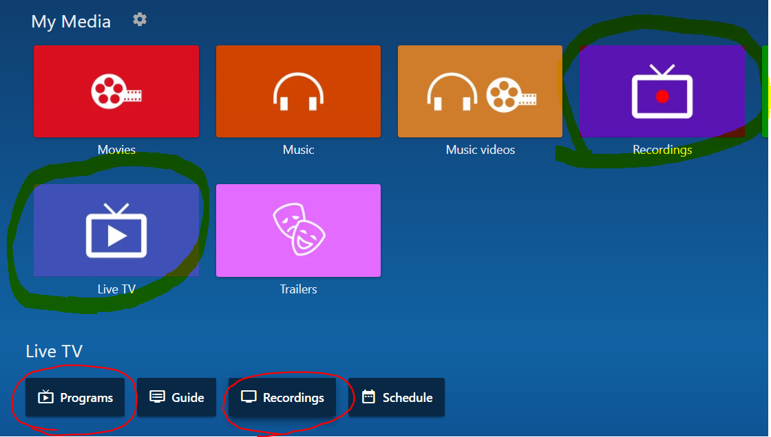Open the Trailers library tile
The height and width of the screenshot is (437, 771).
(299, 230)
